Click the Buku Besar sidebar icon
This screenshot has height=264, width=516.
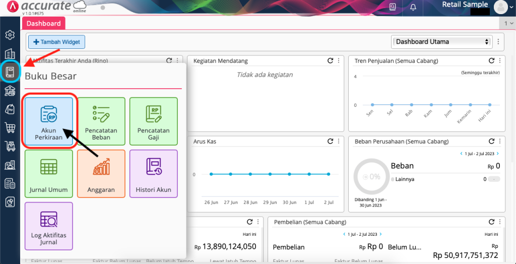click(10, 72)
